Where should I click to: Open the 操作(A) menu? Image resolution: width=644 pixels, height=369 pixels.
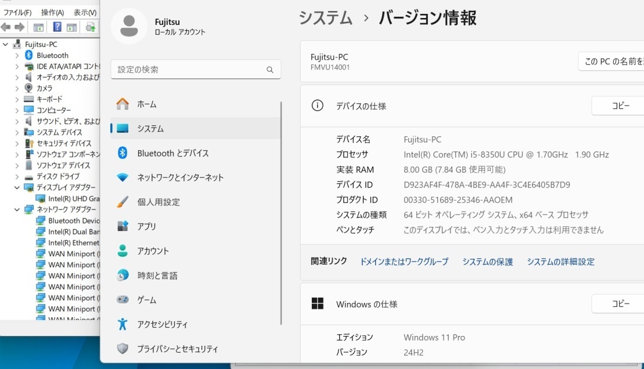(53, 13)
